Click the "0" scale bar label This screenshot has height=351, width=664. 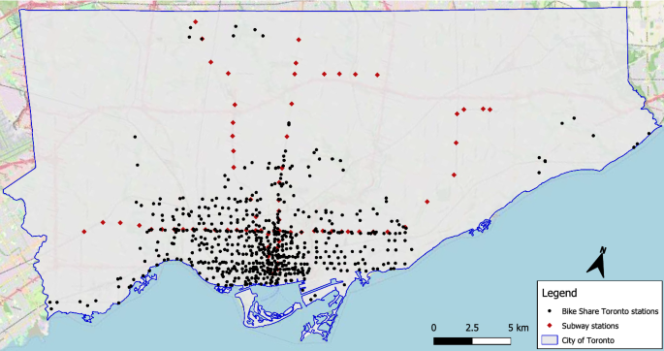coord(433,328)
